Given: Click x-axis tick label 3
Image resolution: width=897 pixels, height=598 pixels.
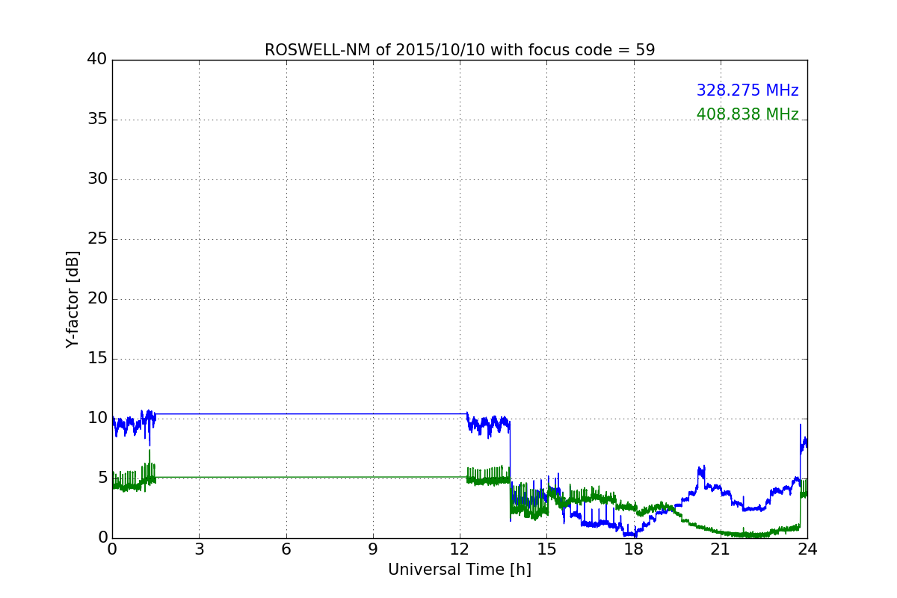Looking at the screenshot, I should click(x=199, y=549).
